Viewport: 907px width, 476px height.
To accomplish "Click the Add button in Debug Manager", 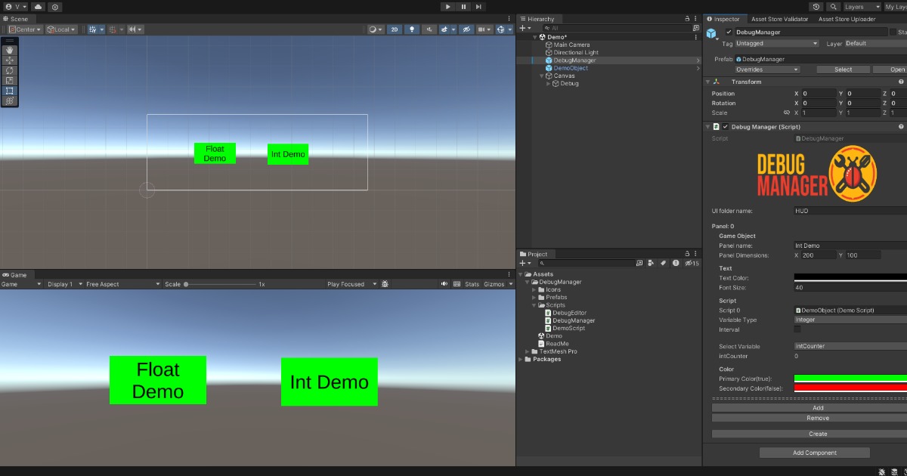I will (818, 407).
